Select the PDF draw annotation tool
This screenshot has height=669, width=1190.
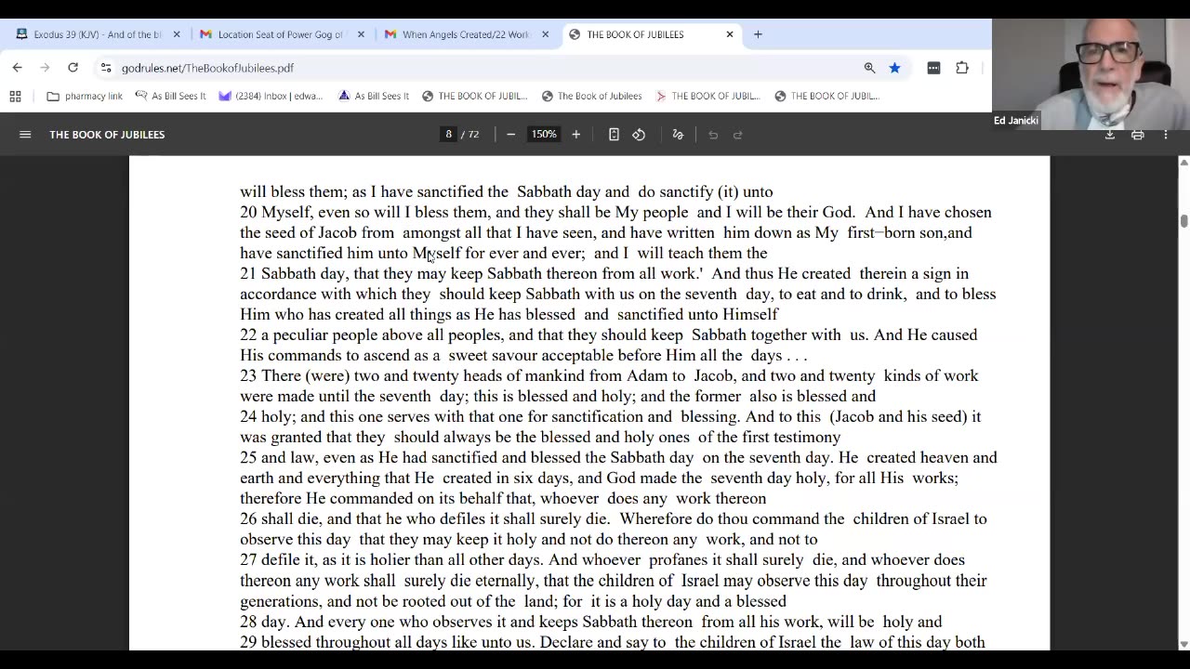coord(678,135)
